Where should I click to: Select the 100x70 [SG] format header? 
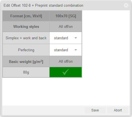(66, 16)
